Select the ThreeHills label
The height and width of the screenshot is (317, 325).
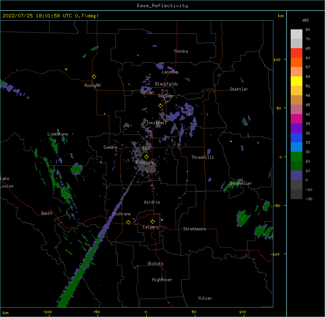click(202, 157)
